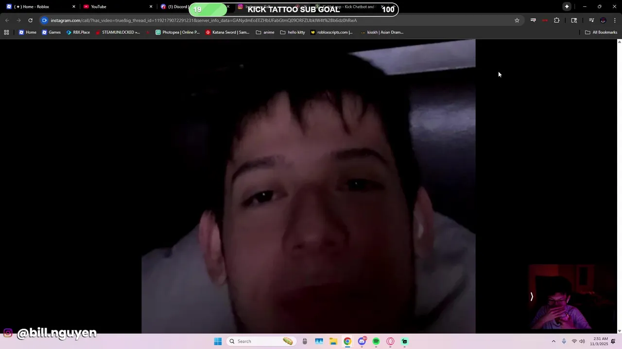The width and height of the screenshot is (622, 349).
Task: Open the clock showing 2:51 AM
Action: [599, 341]
